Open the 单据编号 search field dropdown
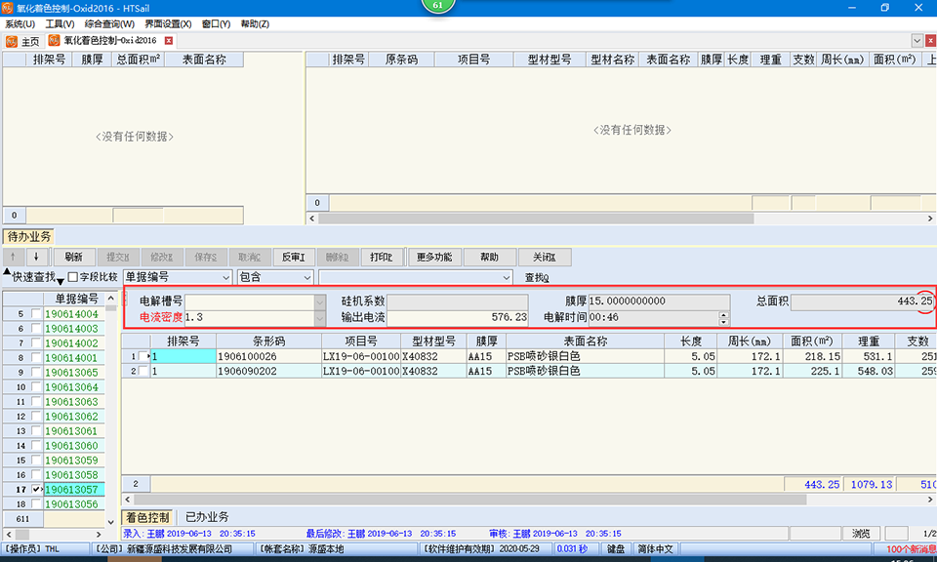Image resolution: width=937 pixels, height=562 pixels. (224, 277)
